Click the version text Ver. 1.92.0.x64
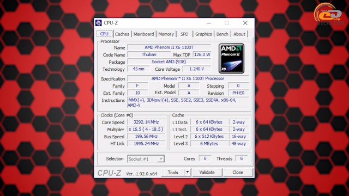Screen dimensions: 349x196 coord(142,174)
